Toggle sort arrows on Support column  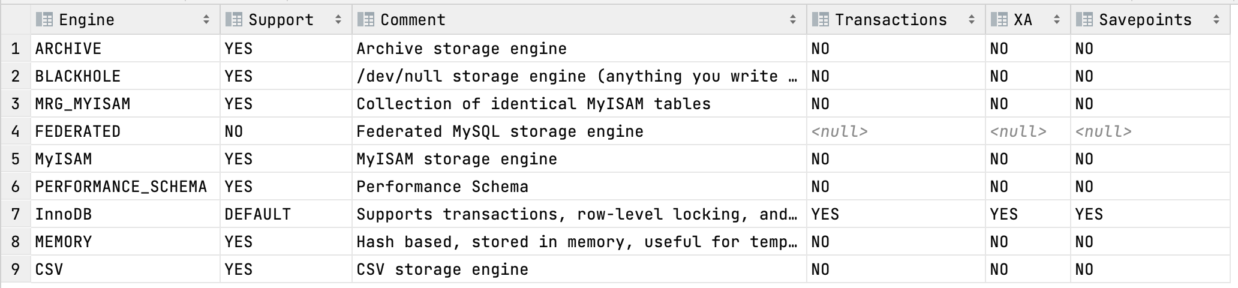pyautogui.click(x=338, y=20)
